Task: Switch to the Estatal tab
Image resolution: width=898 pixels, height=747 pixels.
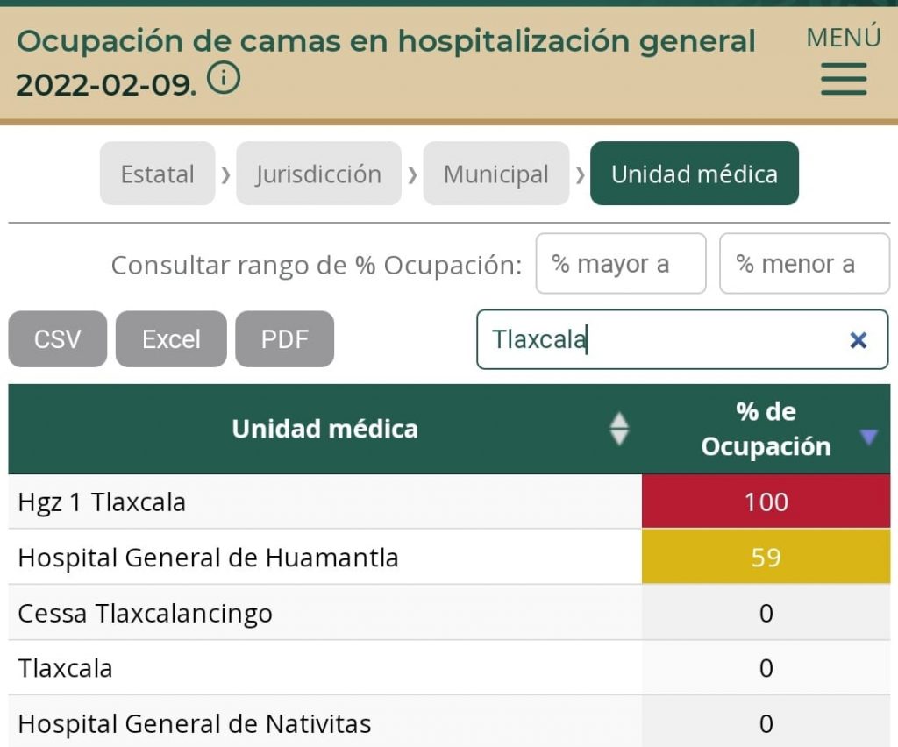Action: [x=157, y=174]
